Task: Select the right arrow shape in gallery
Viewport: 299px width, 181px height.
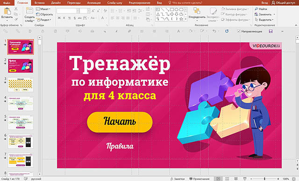Action: coord(172,14)
